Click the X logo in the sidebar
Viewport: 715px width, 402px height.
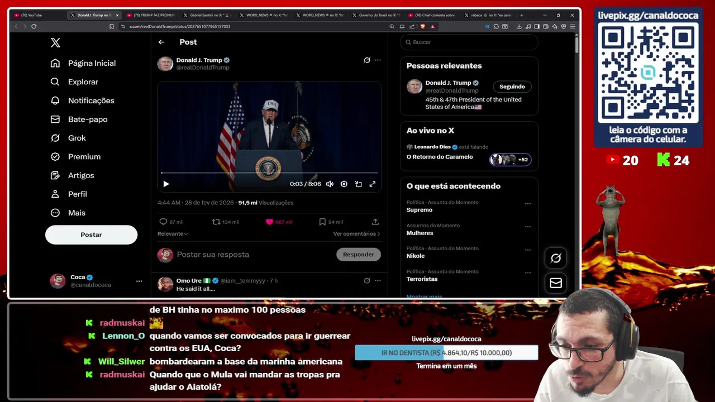55,42
